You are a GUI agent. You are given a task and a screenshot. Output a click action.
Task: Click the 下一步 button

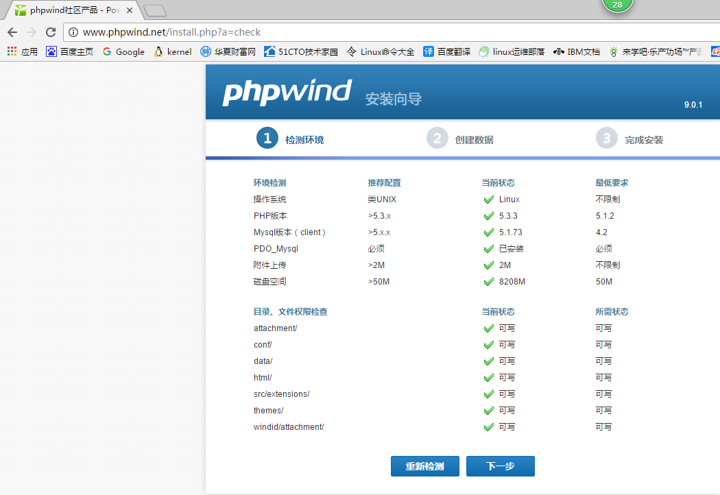(x=500, y=466)
